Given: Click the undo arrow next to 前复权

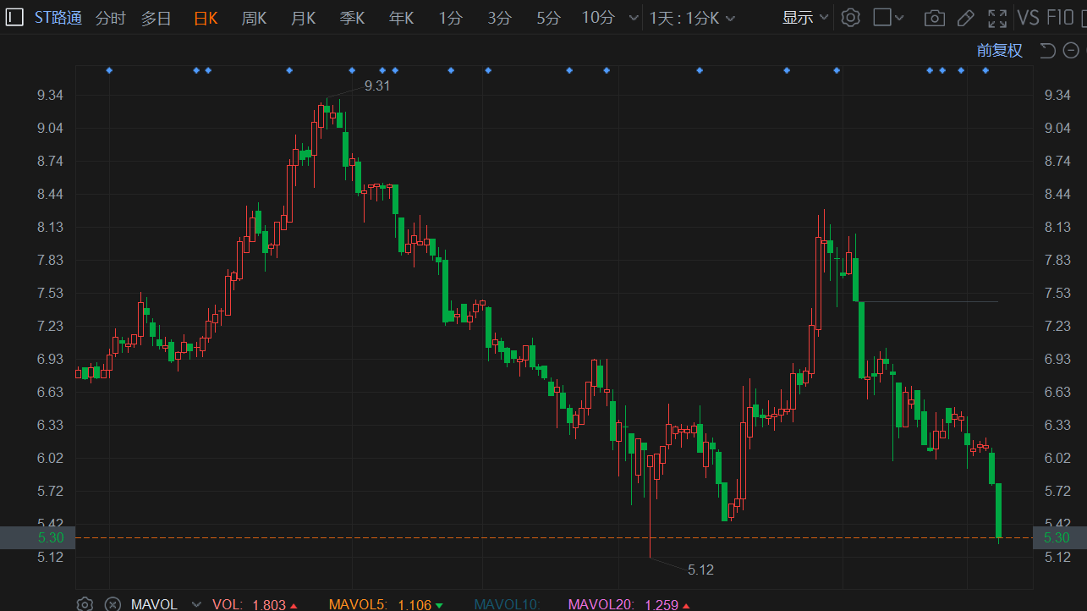Looking at the screenshot, I should 1047,51.
